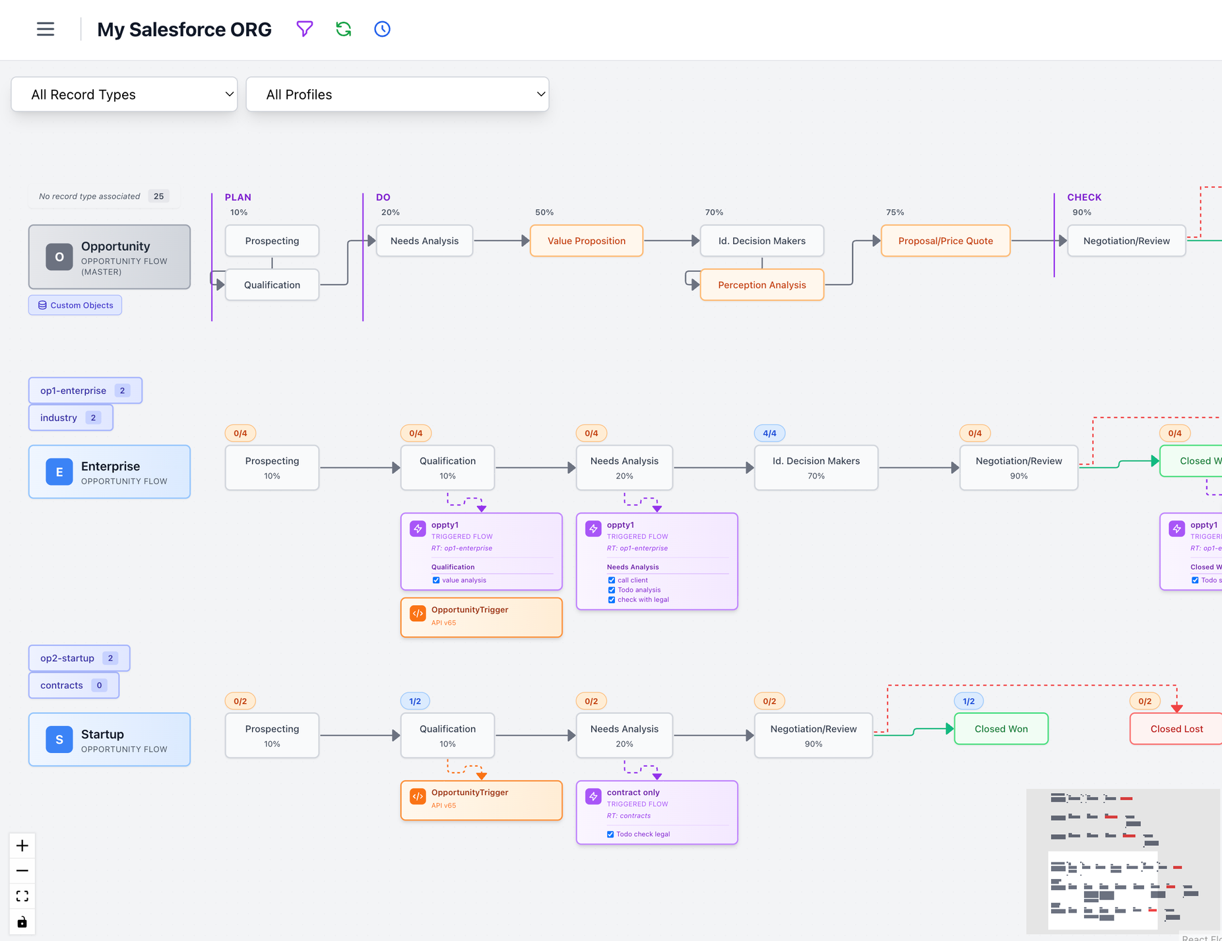1222x941 pixels.
Task: Zoom out with the minus control
Action: coord(22,870)
